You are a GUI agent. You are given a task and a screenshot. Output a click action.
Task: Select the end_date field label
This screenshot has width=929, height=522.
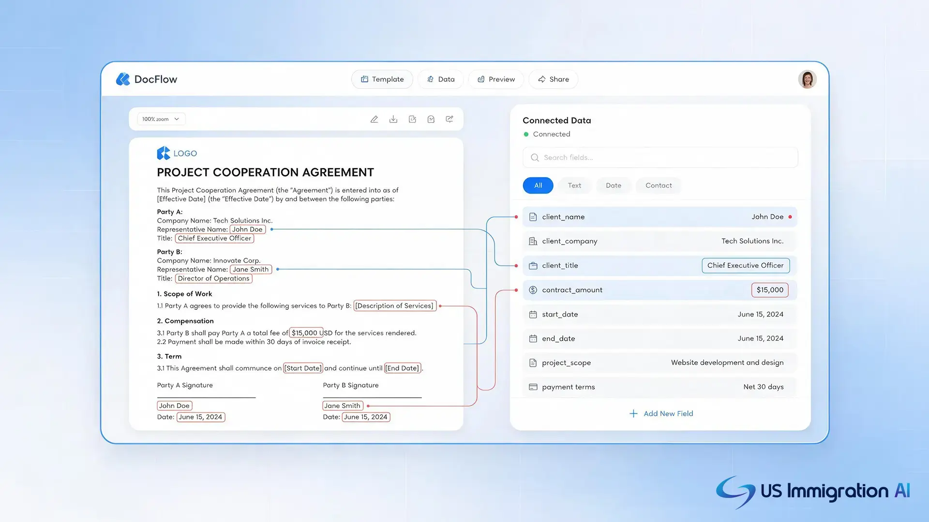tap(558, 339)
